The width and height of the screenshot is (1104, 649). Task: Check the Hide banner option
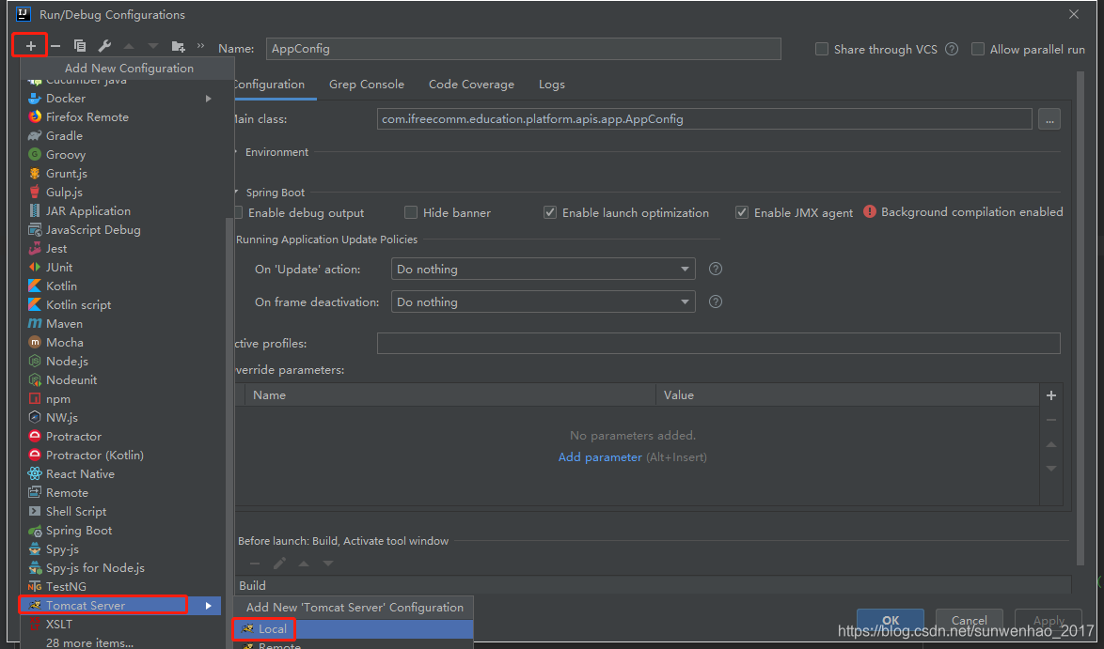411,212
